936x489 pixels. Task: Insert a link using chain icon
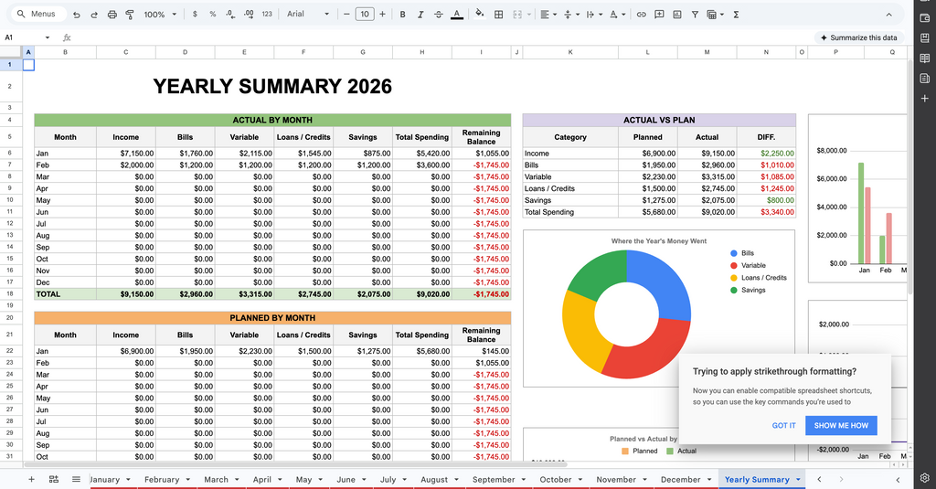[x=641, y=15]
